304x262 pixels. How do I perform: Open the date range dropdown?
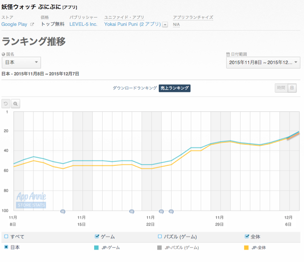pos(263,63)
